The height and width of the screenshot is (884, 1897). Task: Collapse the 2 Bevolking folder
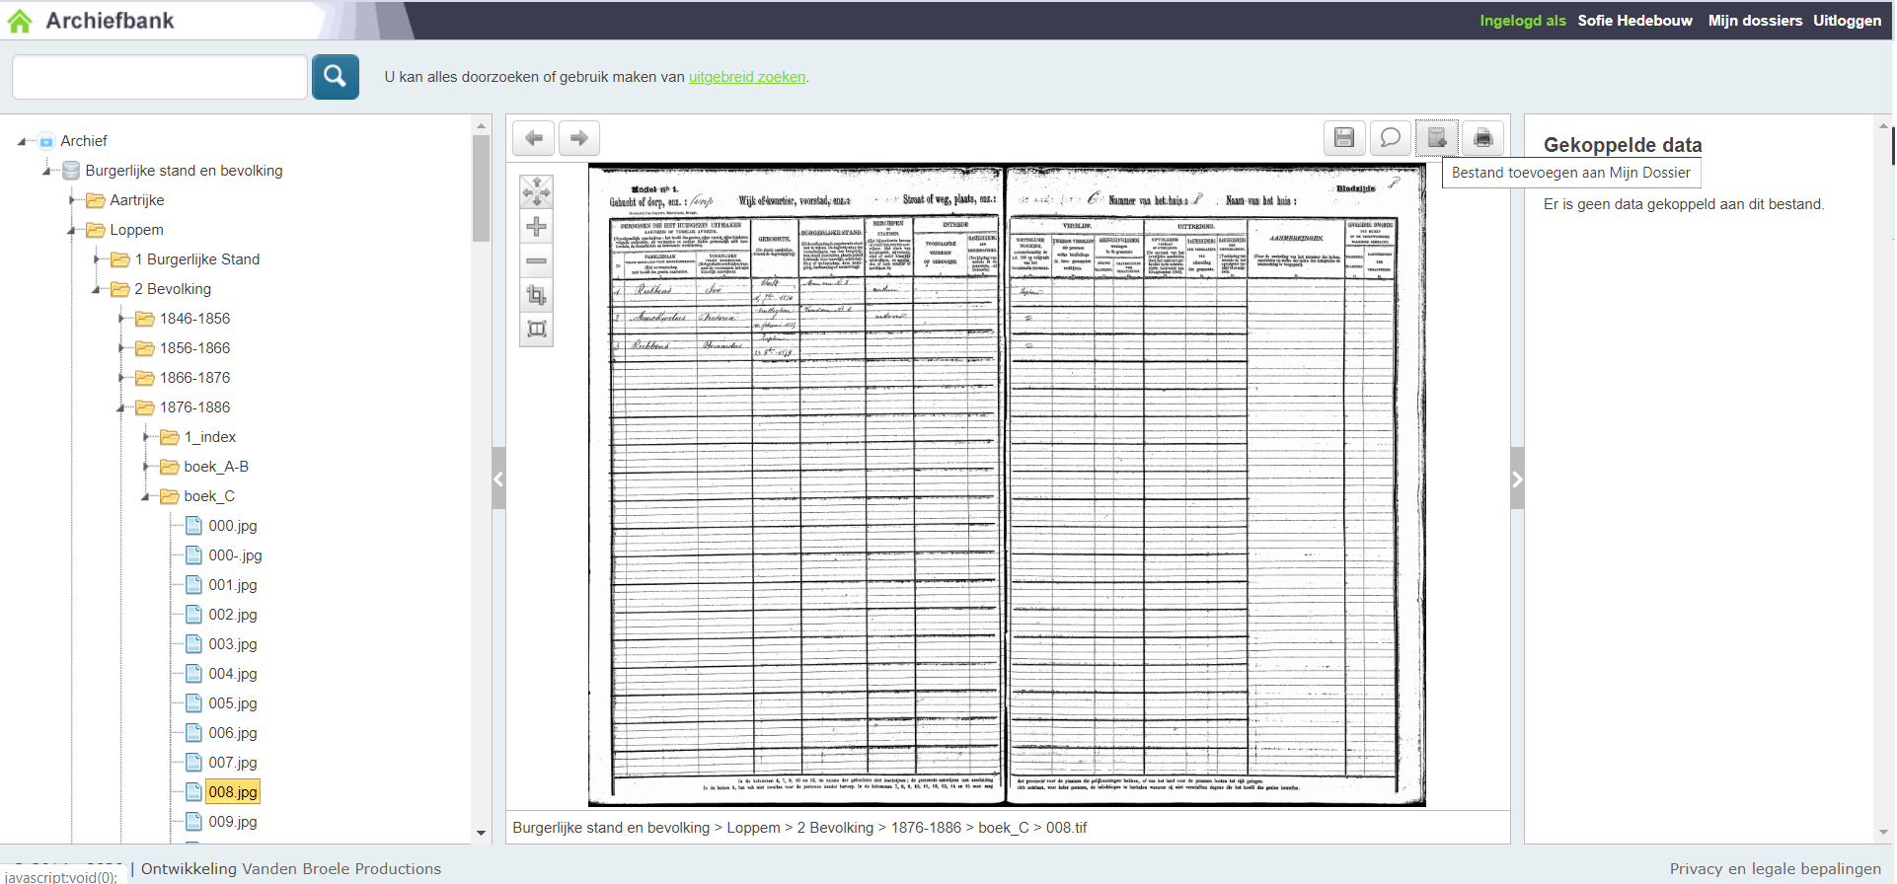[96, 290]
